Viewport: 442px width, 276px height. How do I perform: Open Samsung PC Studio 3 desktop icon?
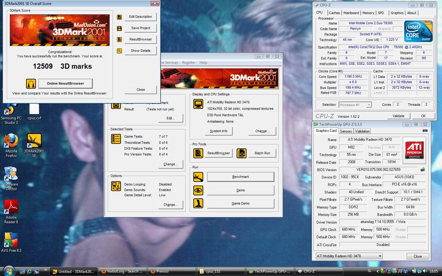coord(11,114)
